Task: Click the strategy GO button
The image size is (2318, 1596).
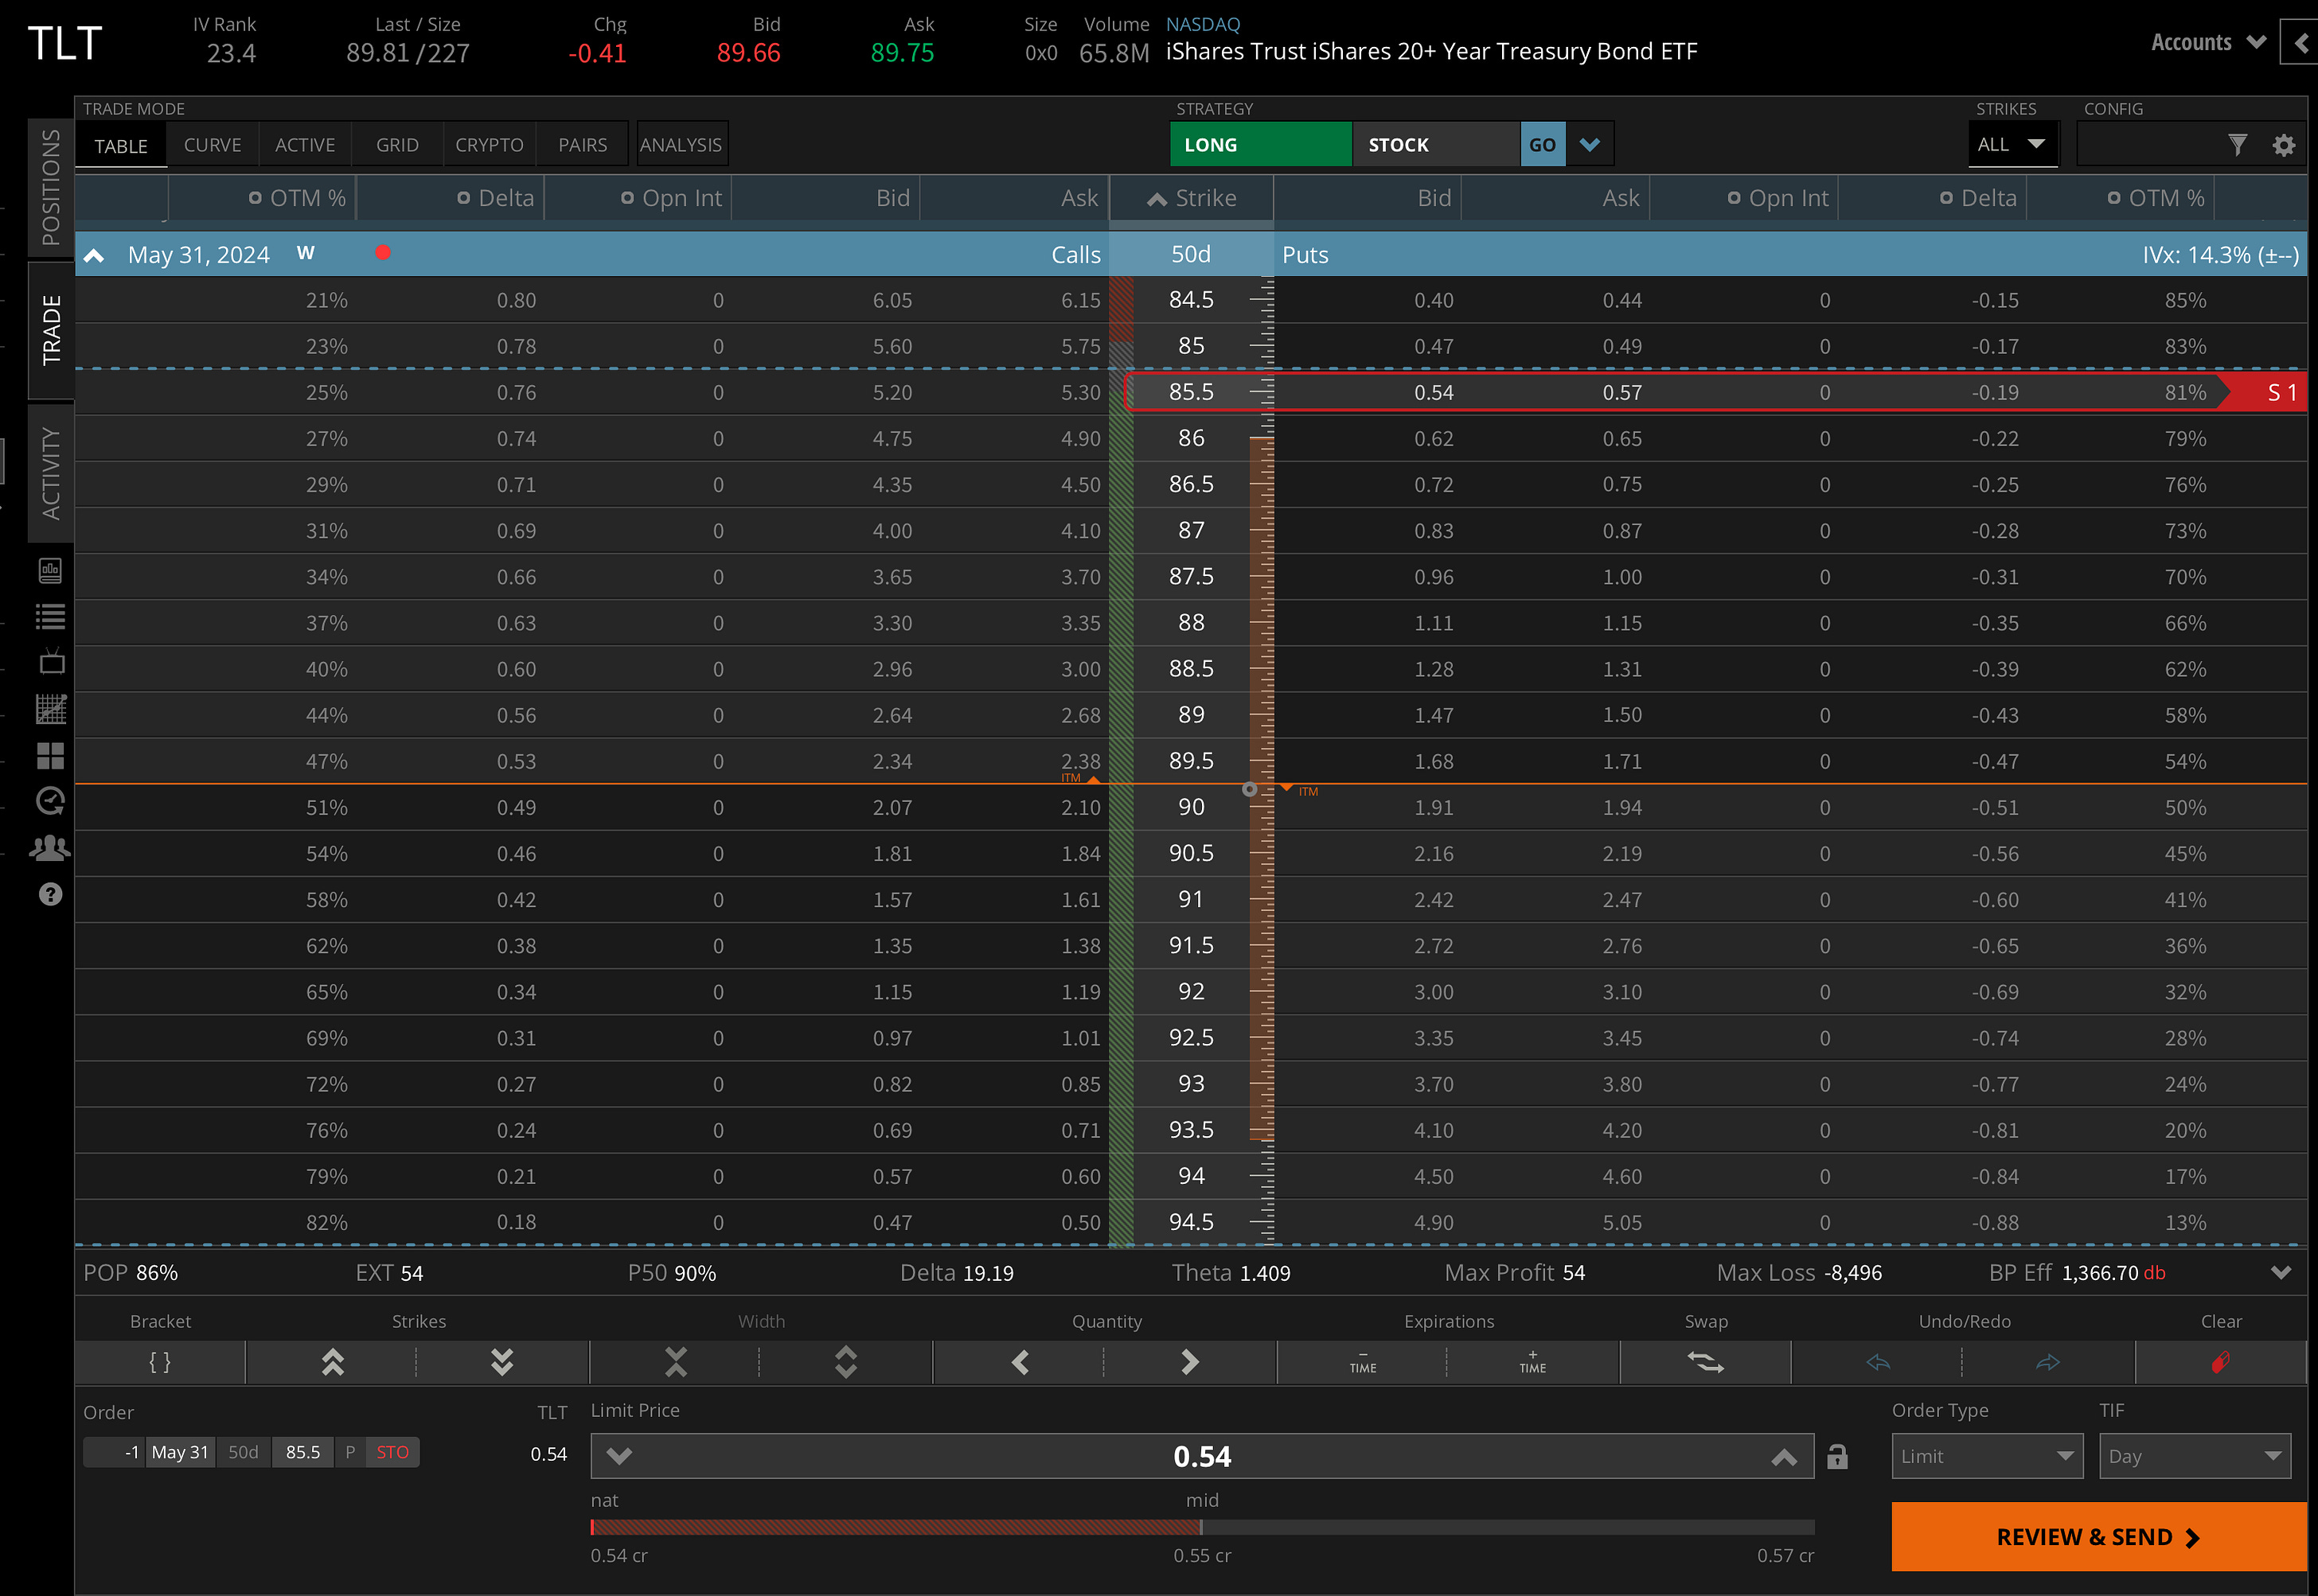Action: [1542, 145]
